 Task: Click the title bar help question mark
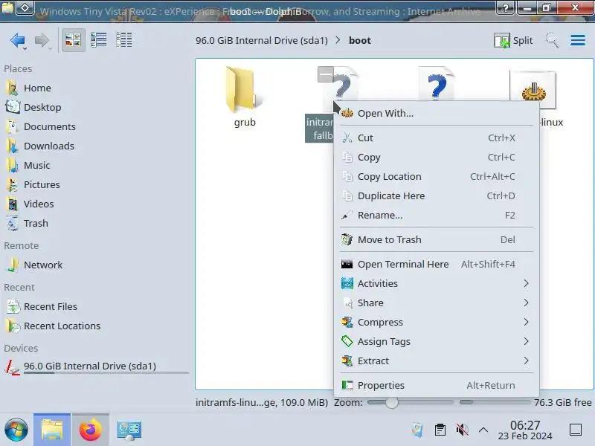pyautogui.click(x=505, y=7)
